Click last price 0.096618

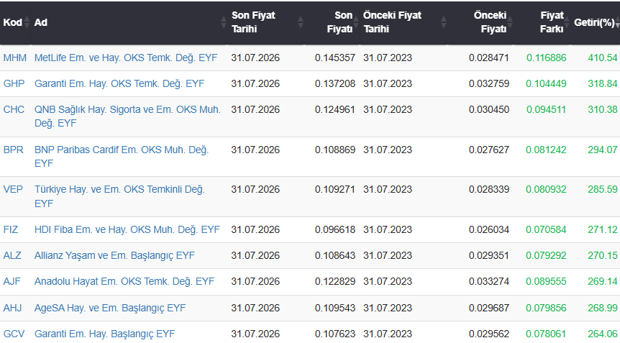click(x=335, y=229)
